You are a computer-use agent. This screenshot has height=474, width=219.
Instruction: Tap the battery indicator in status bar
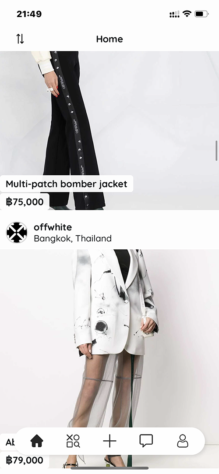click(201, 14)
